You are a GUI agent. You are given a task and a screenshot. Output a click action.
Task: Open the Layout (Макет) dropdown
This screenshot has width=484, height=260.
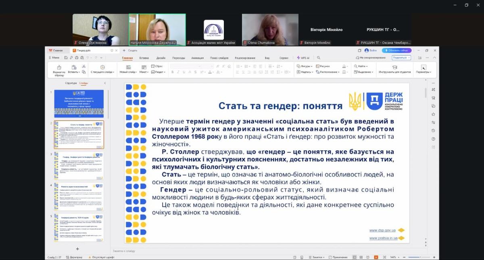(144, 72)
